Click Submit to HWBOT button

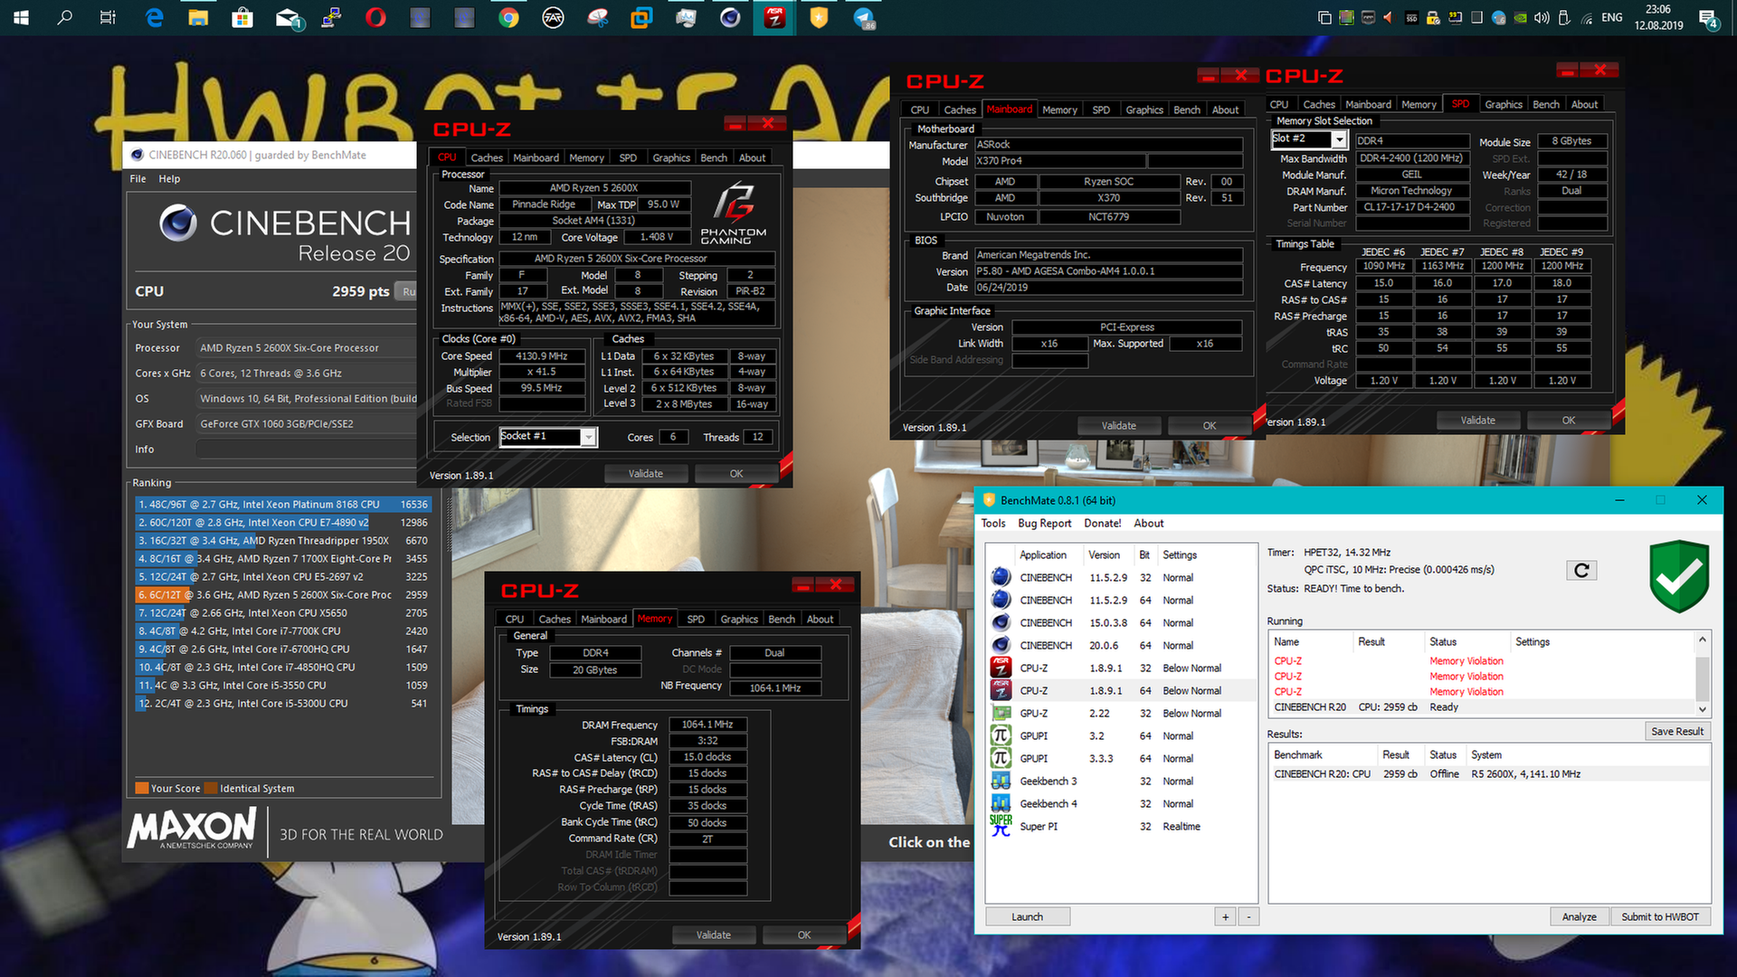[x=1659, y=916]
